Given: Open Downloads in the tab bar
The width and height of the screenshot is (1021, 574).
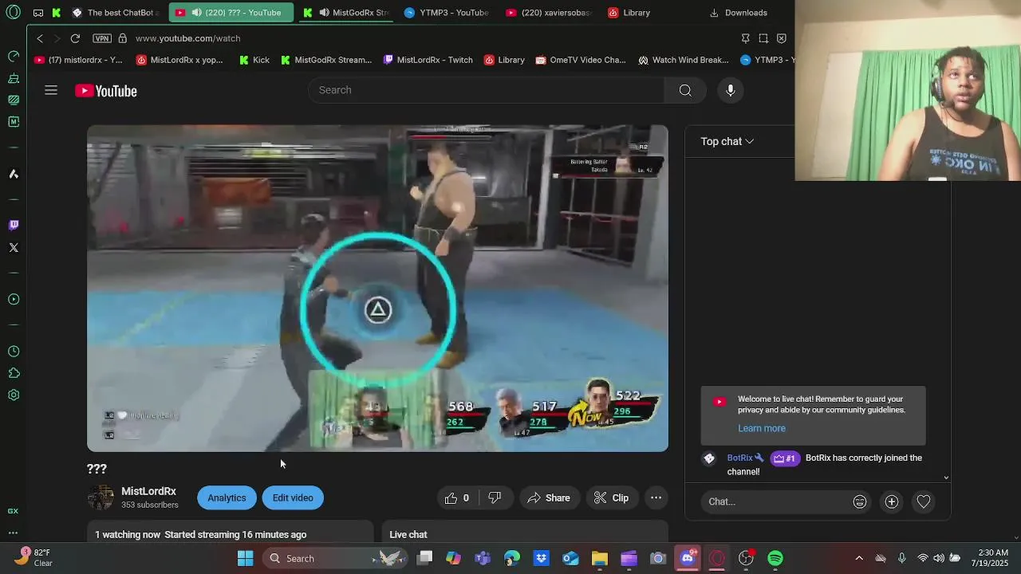Looking at the screenshot, I should click(738, 13).
